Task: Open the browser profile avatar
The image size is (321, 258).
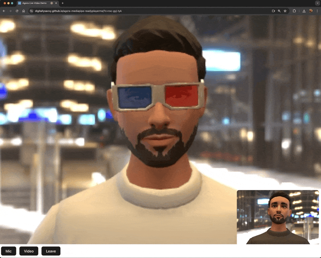Action: pos(311,12)
